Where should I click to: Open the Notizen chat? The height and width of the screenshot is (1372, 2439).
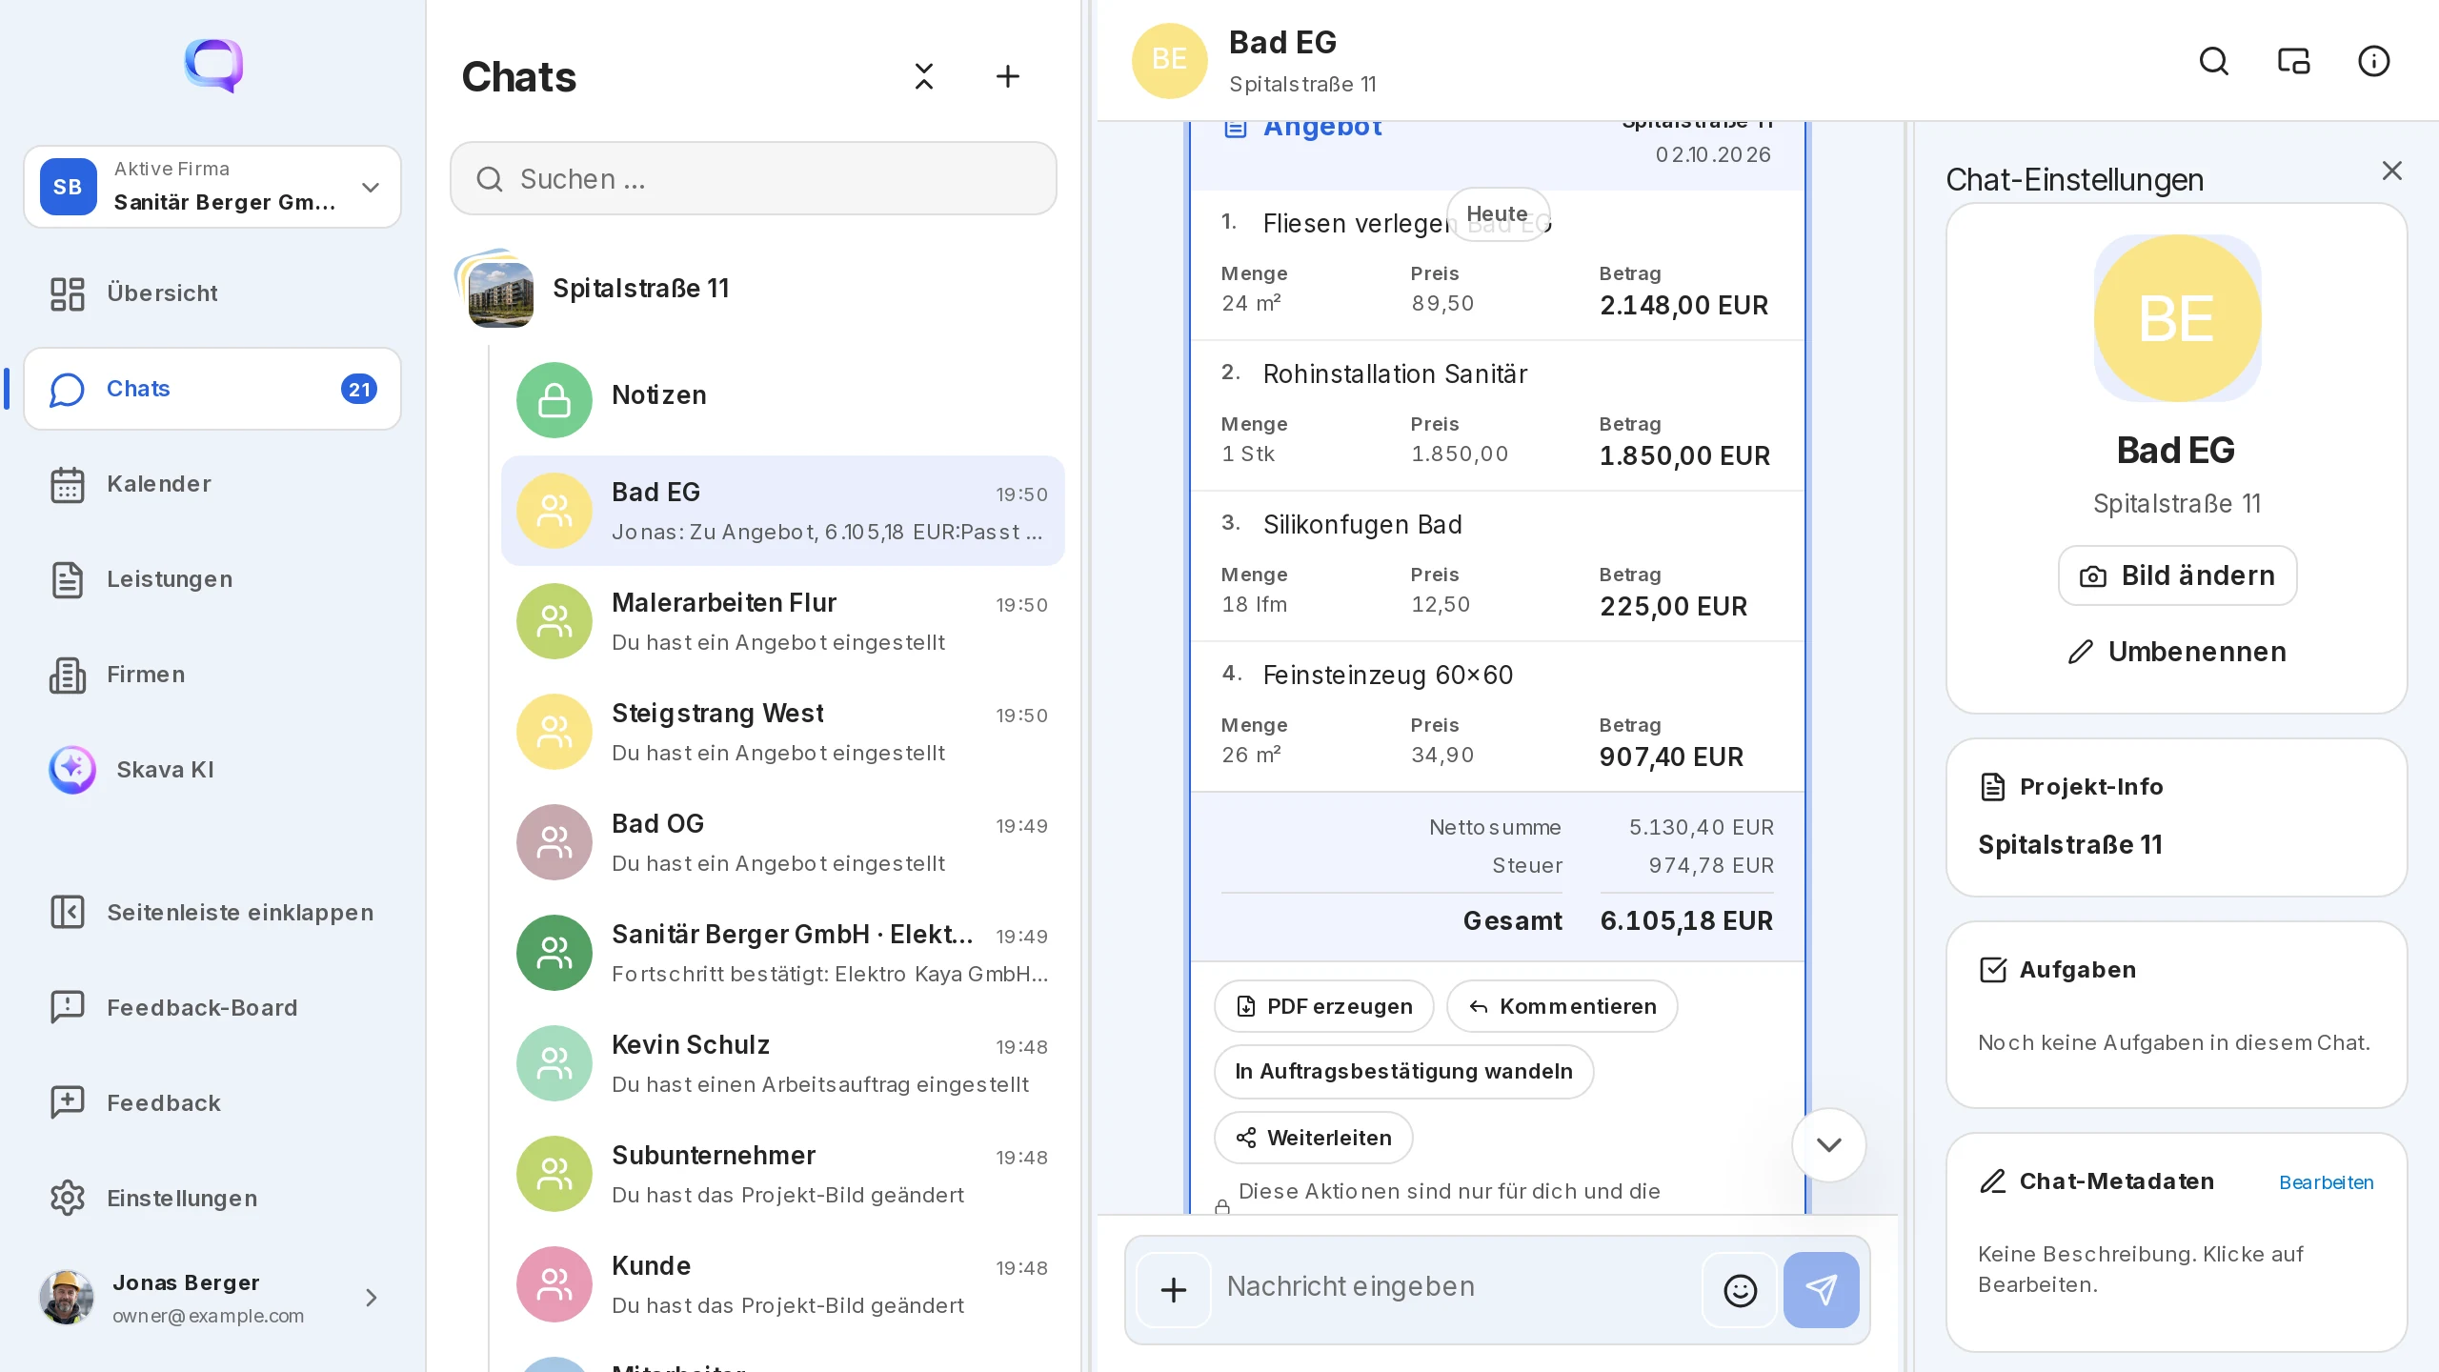783,399
